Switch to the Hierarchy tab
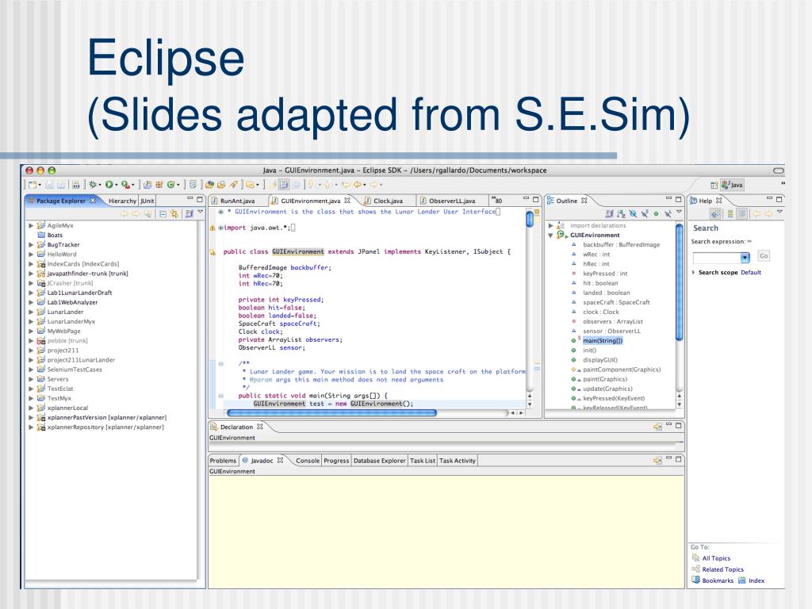812x609 pixels. tap(122, 201)
